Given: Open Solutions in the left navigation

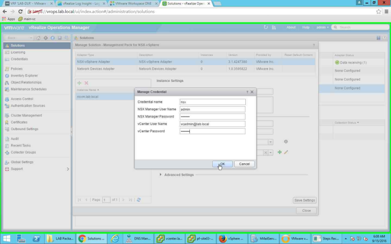Looking at the screenshot, I should tap(37, 46).
